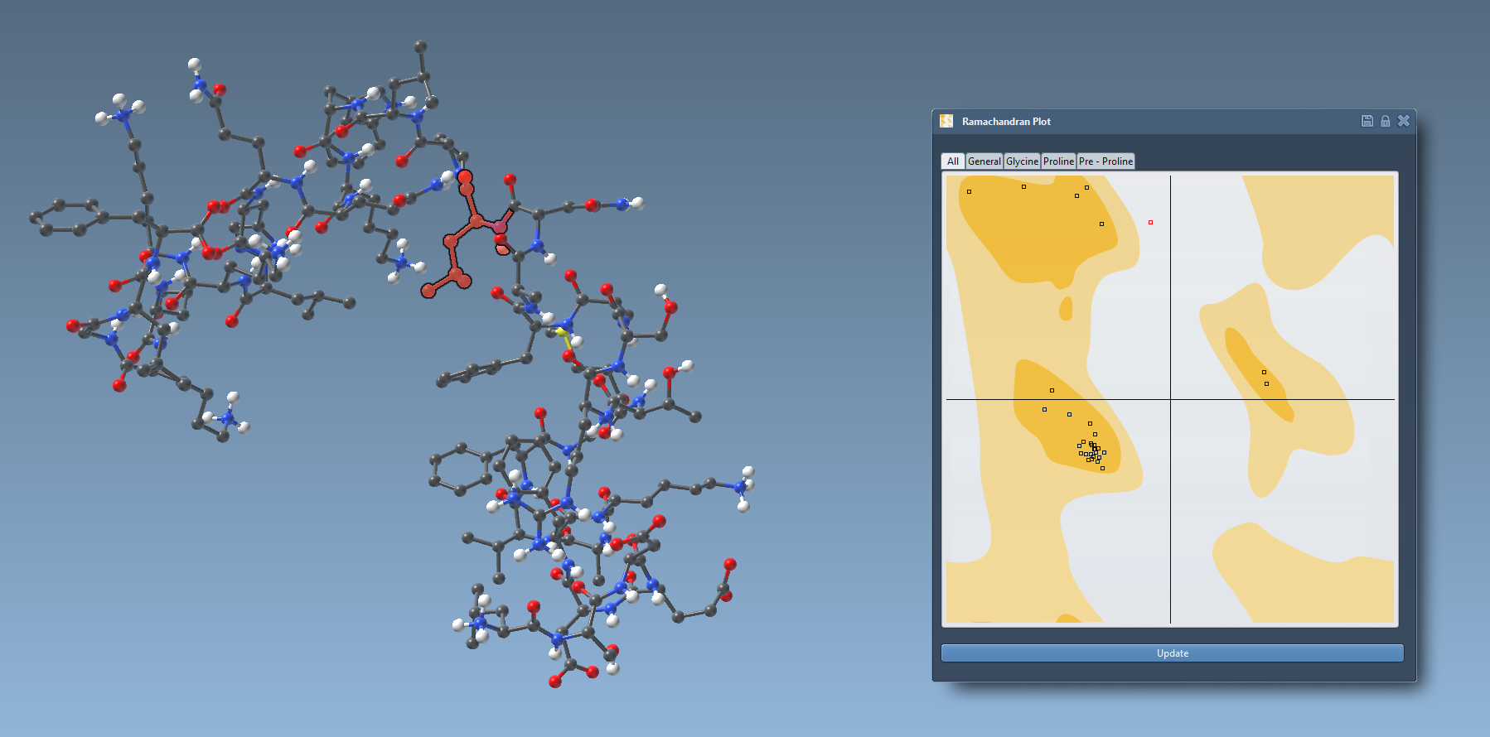Show the Proline tab

1058,161
